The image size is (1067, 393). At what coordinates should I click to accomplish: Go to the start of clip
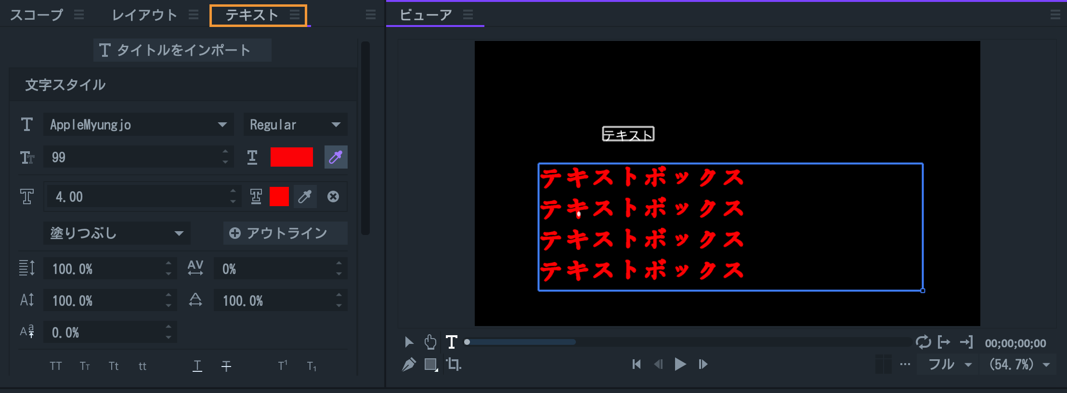[x=637, y=364]
